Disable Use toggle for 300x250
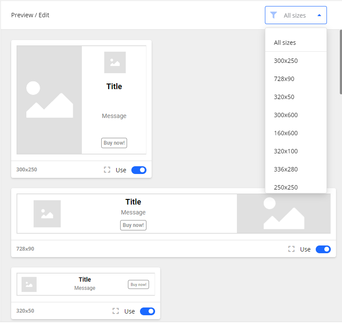The image size is (342, 326). coord(139,170)
